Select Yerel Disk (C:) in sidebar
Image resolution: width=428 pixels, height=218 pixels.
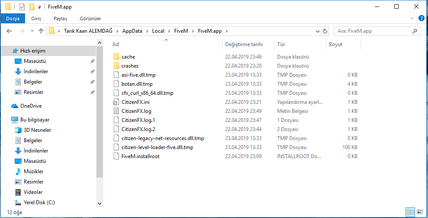pyautogui.click(x=39, y=202)
